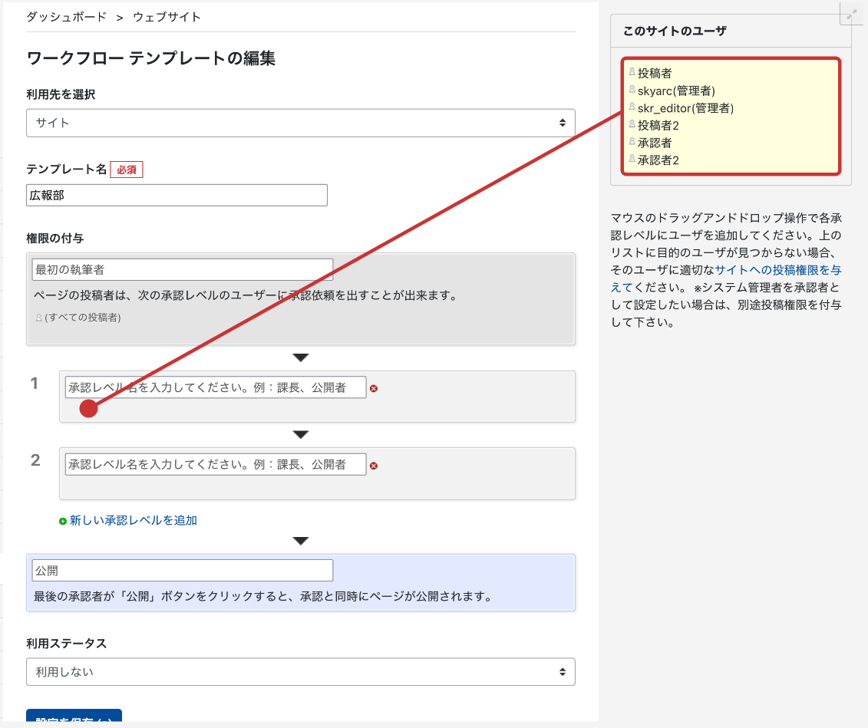
Task: Click 新しい承認レベルを追加 link
Action: (133, 520)
